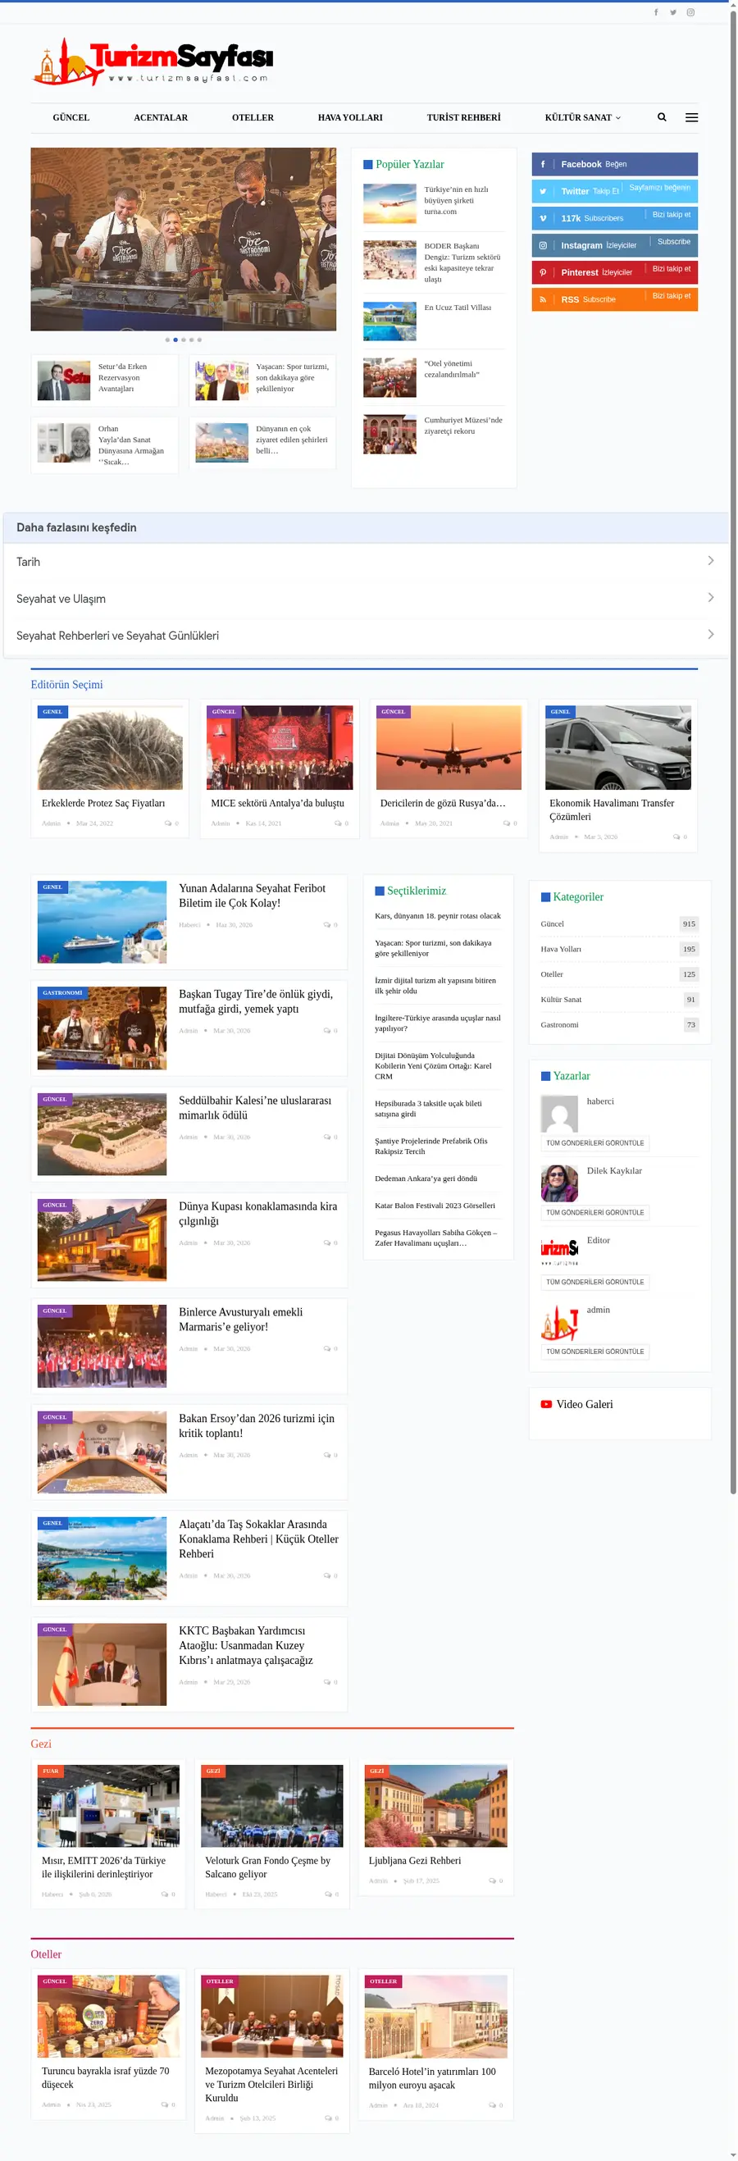Open the Güncel menu item

(71, 117)
